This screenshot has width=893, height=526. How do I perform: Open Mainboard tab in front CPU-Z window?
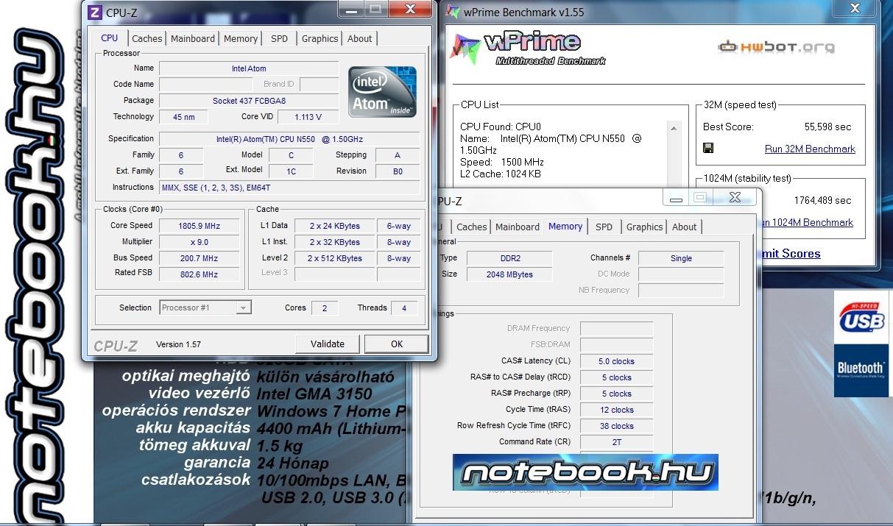[x=193, y=39]
